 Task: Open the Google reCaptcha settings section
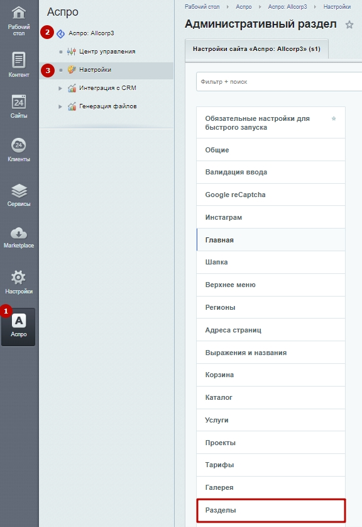271,195
